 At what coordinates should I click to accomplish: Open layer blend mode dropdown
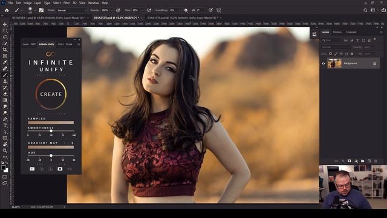(336, 47)
